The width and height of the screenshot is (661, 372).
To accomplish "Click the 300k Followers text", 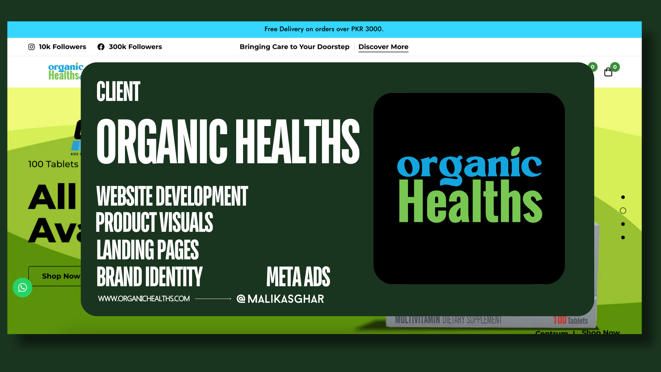I will click(135, 47).
